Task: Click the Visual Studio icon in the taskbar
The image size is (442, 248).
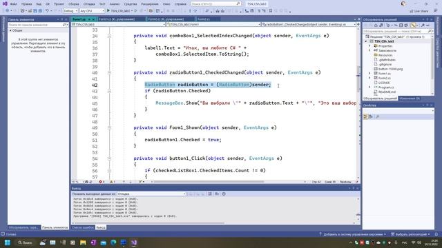Action: (x=134, y=242)
